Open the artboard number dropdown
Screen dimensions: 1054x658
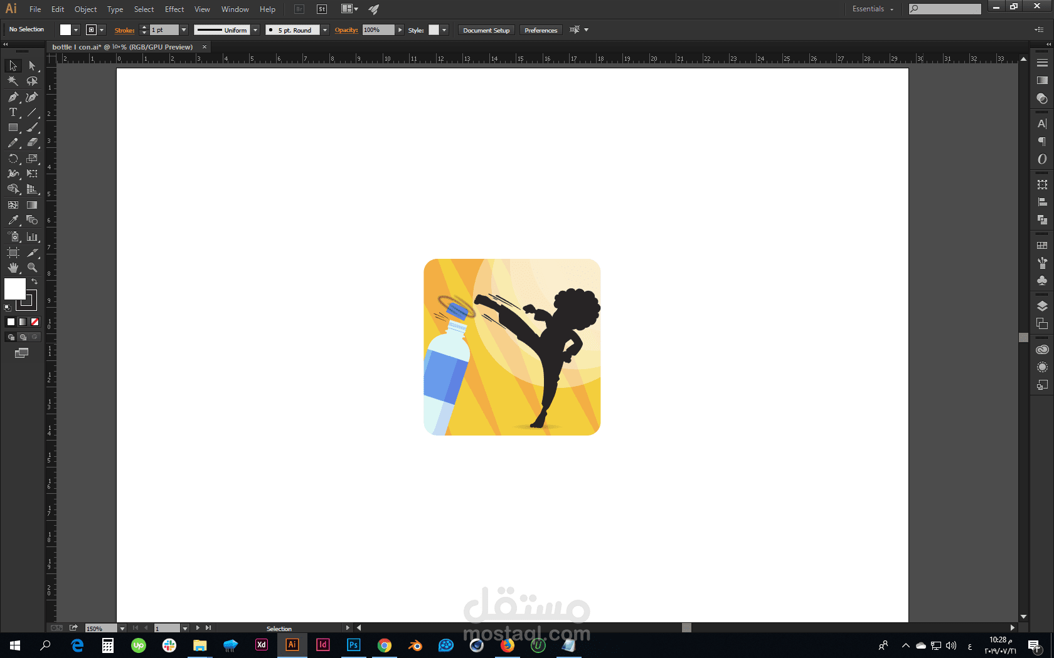pos(185,628)
